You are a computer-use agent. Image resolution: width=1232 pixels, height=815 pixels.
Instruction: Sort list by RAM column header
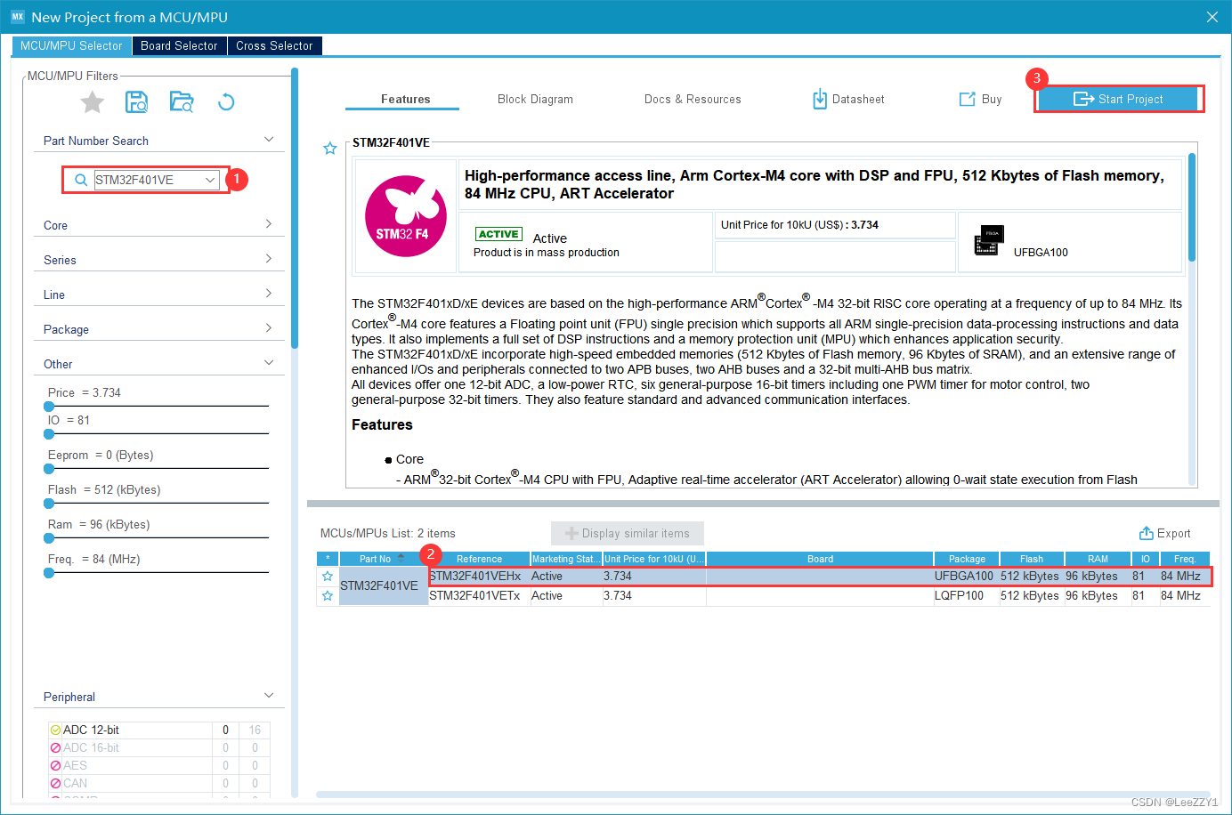tap(1098, 559)
